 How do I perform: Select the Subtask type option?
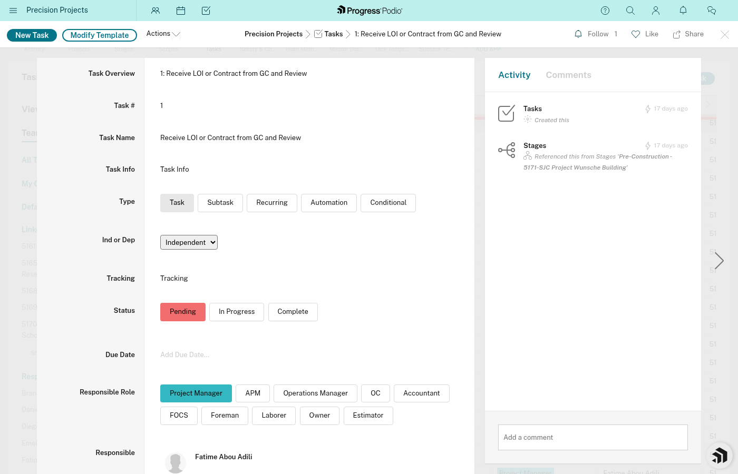point(220,203)
